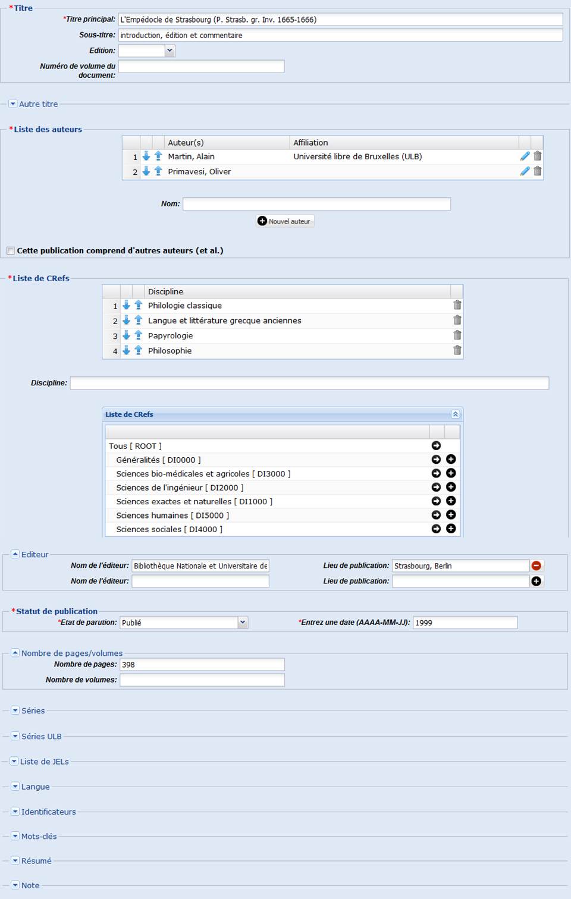Click the empty second Nom de l'éditeur field

click(200, 581)
